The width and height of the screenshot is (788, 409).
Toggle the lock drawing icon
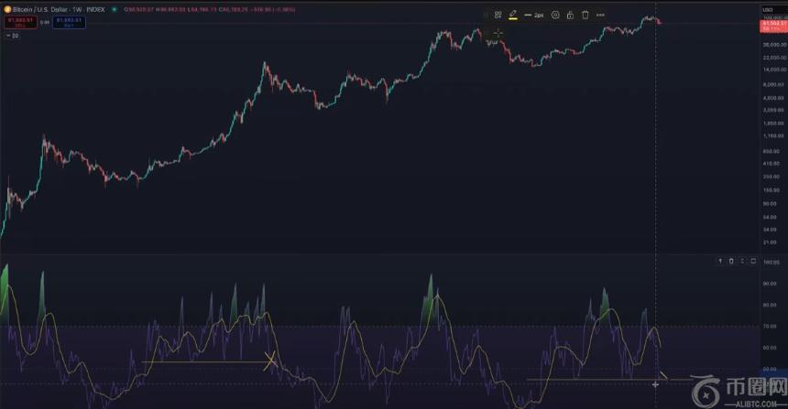click(571, 15)
